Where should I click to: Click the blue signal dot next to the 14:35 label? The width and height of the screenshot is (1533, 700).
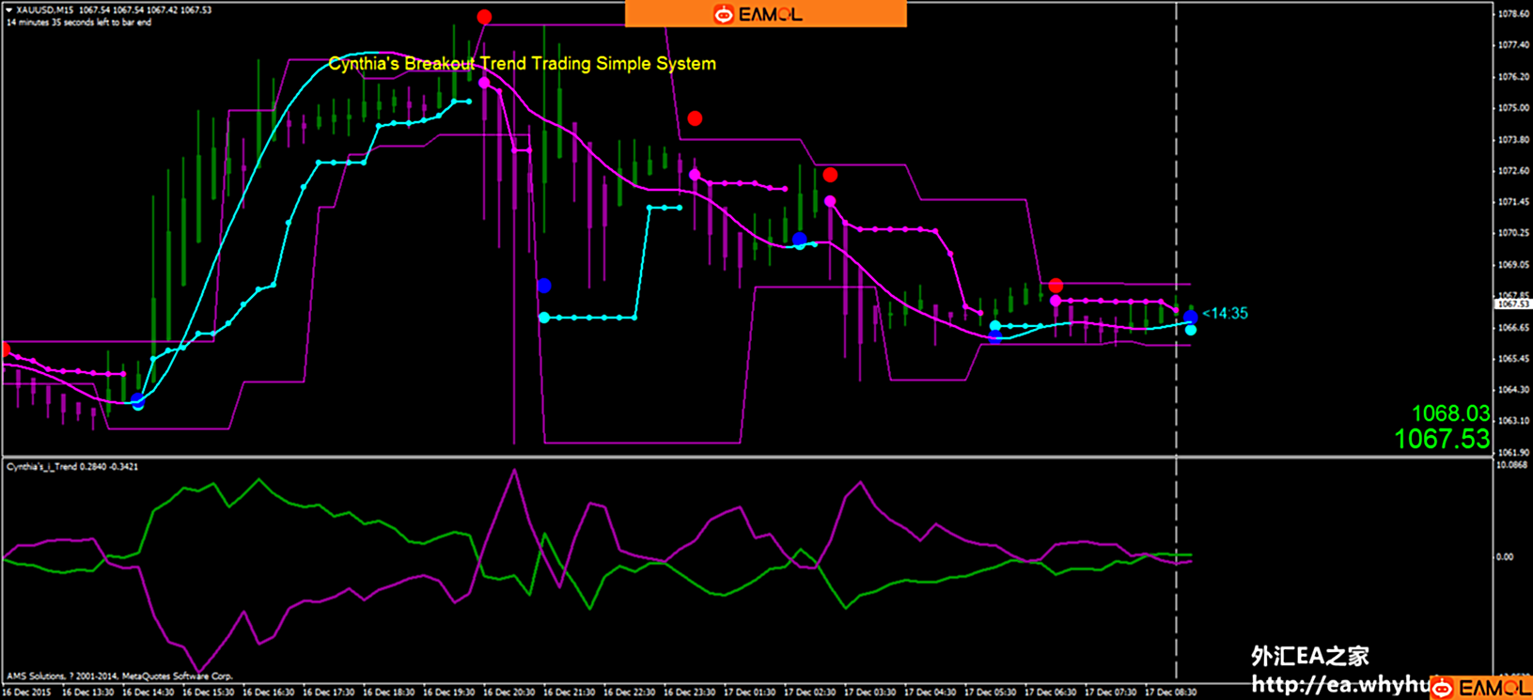click(x=1191, y=317)
